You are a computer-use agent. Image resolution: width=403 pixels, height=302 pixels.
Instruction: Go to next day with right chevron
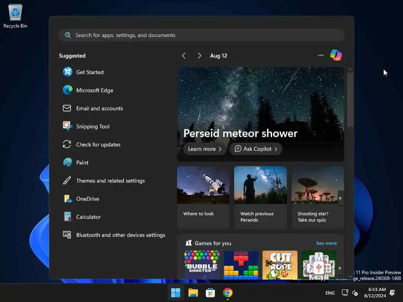[199, 56]
